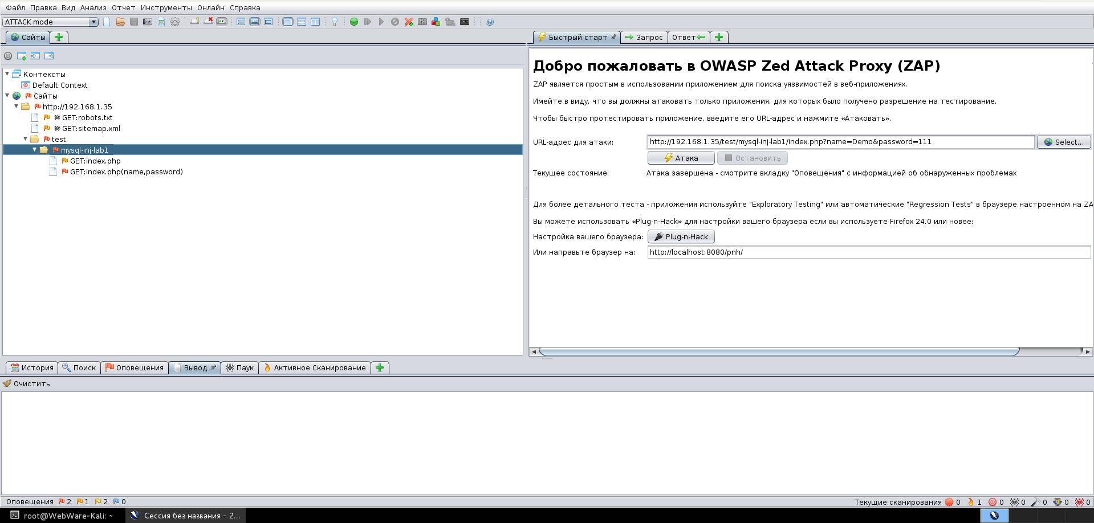
Task: Open the Вид menu
Action: coord(68,7)
